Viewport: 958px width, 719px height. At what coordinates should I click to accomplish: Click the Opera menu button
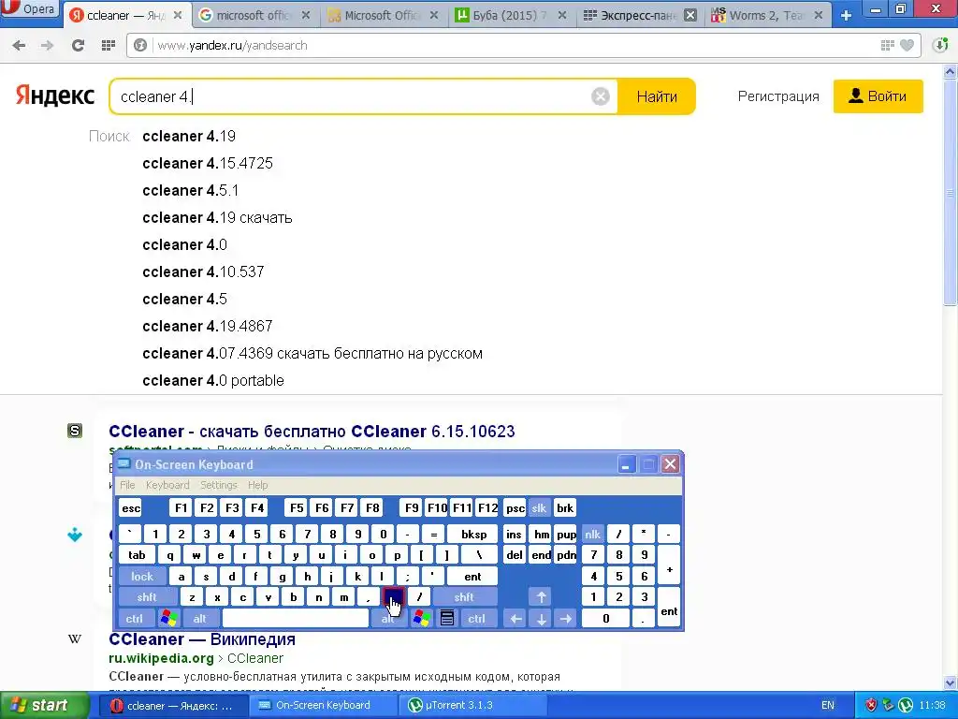coord(29,9)
